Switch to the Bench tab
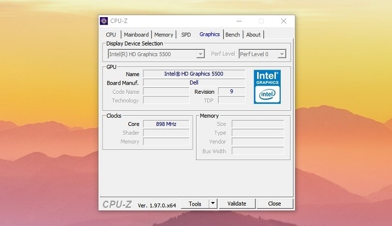 233,35
